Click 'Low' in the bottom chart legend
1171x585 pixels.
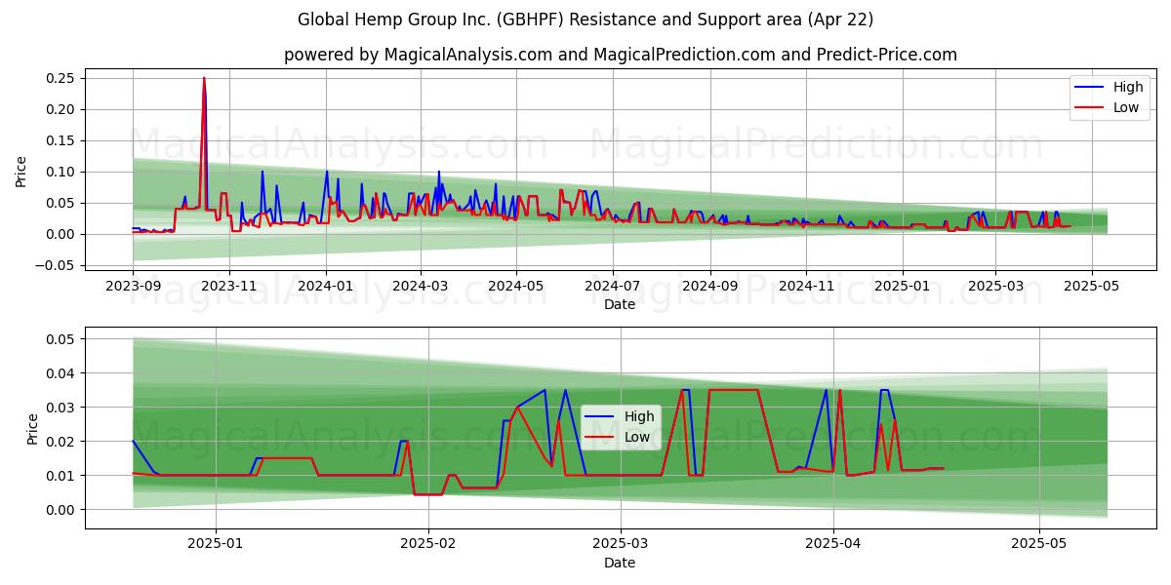[x=637, y=437]
